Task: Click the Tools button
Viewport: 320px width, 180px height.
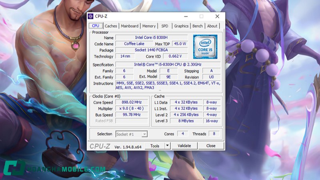Action: click(155, 146)
